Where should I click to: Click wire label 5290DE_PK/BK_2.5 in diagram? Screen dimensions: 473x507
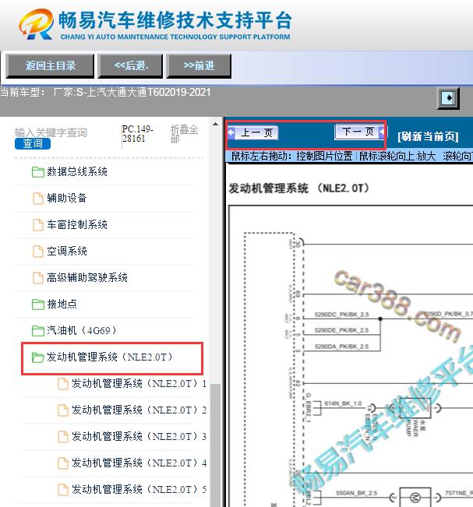coord(341,330)
